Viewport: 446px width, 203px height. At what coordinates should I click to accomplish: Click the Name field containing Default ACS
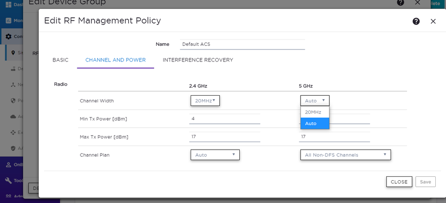[x=242, y=44]
